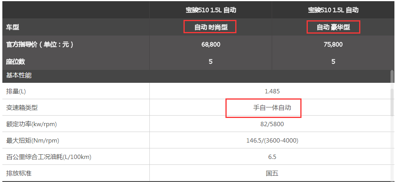Click the 官方指导价 header label
Viewport: 396px width, 182px height.
coord(40,45)
